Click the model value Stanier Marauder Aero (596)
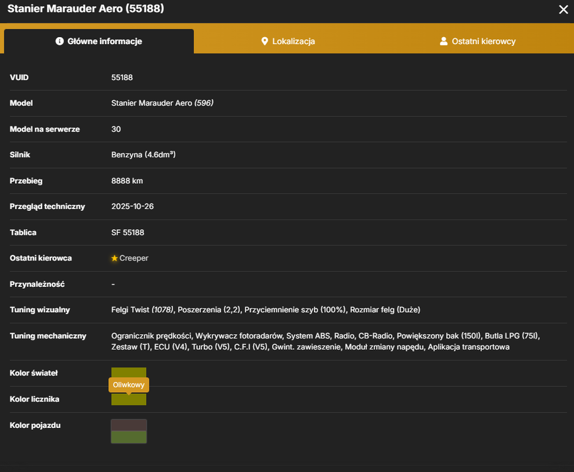The image size is (574, 472). (x=162, y=103)
